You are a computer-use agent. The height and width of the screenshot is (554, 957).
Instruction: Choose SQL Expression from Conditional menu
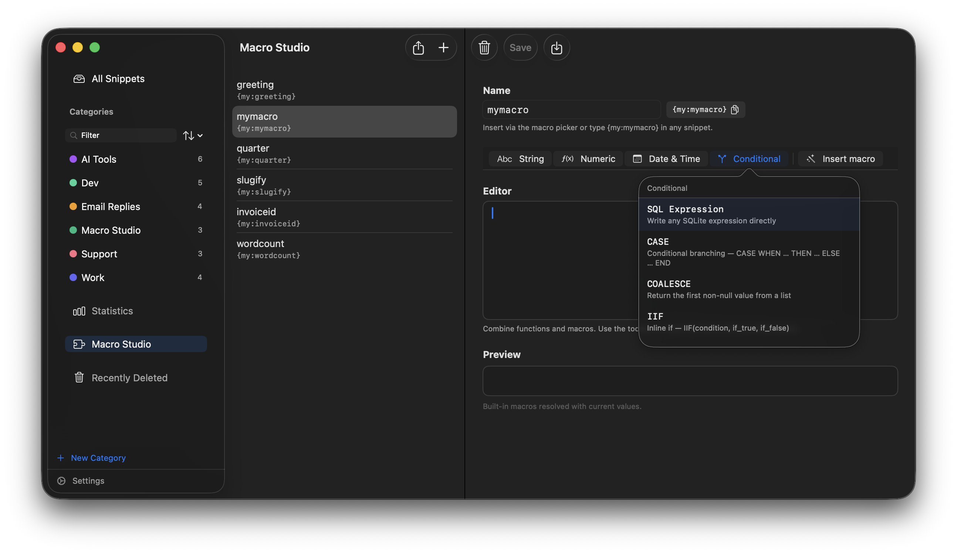[x=749, y=214]
